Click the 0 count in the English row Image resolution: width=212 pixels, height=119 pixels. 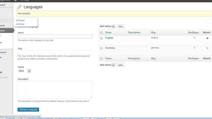[x=194, y=38]
